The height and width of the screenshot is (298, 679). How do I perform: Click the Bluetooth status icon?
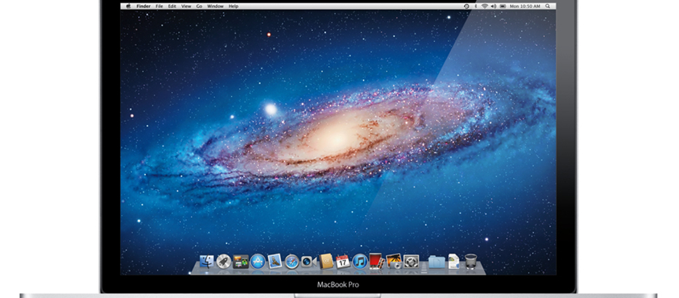[x=476, y=6]
